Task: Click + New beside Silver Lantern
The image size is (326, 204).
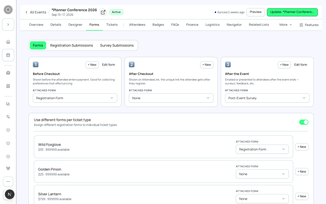Action: point(302,196)
